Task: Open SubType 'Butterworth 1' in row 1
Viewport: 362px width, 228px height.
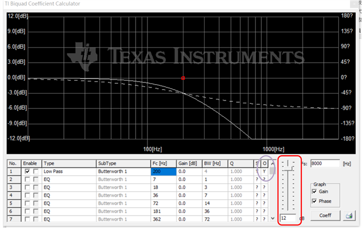Action: [x=123, y=172]
